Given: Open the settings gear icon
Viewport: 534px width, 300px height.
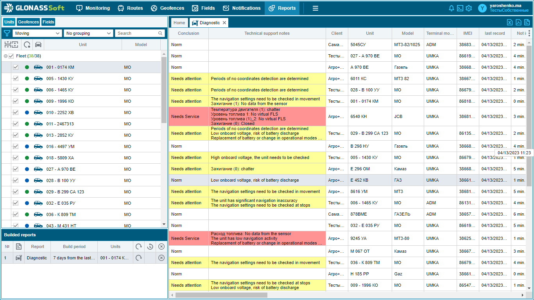Looking at the screenshot, I should pos(469,8).
